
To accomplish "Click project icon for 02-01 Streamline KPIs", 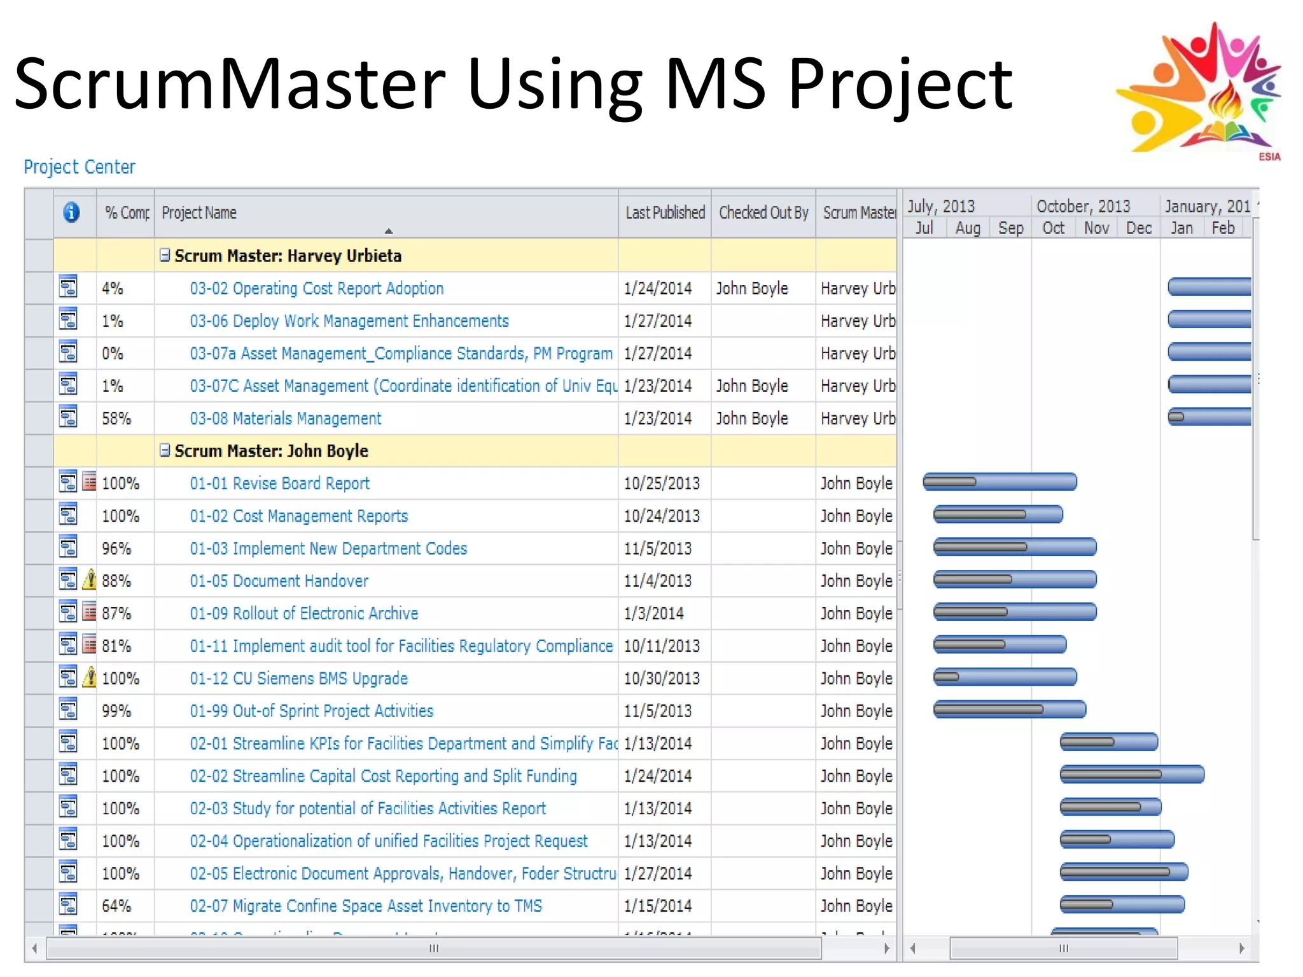I will click(x=68, y=742).
